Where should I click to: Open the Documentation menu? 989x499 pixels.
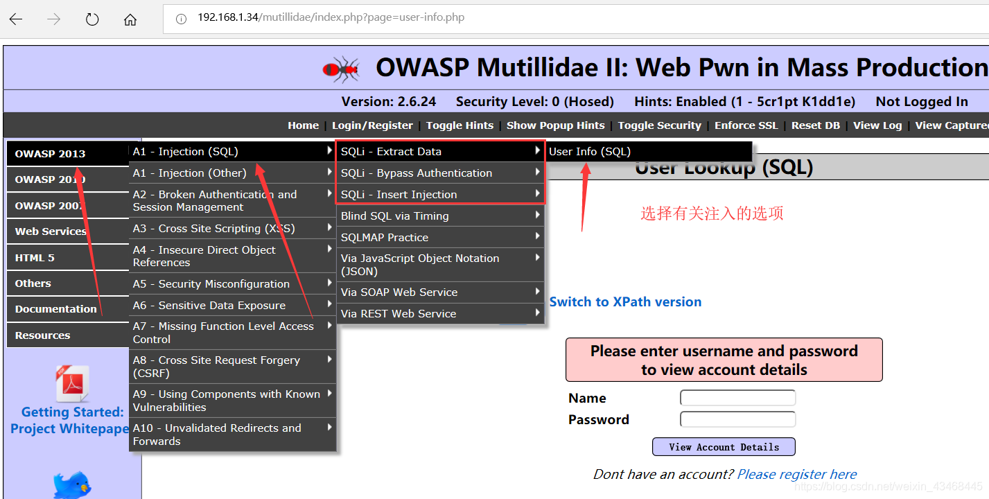[67, 309]
